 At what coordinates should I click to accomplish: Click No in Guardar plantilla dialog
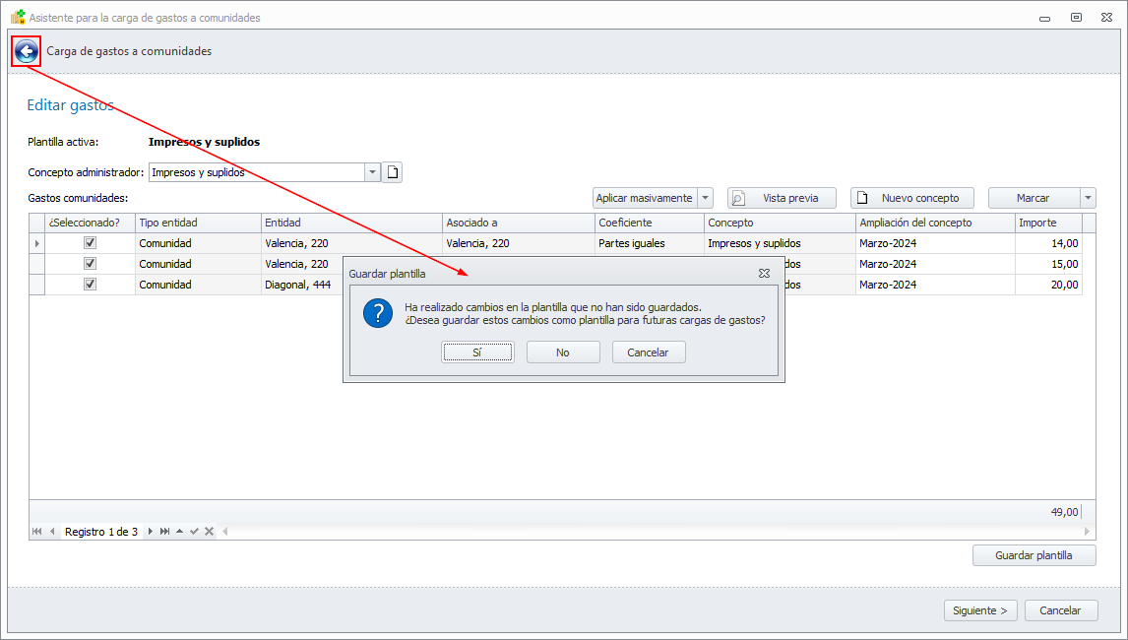click(563, 352)
